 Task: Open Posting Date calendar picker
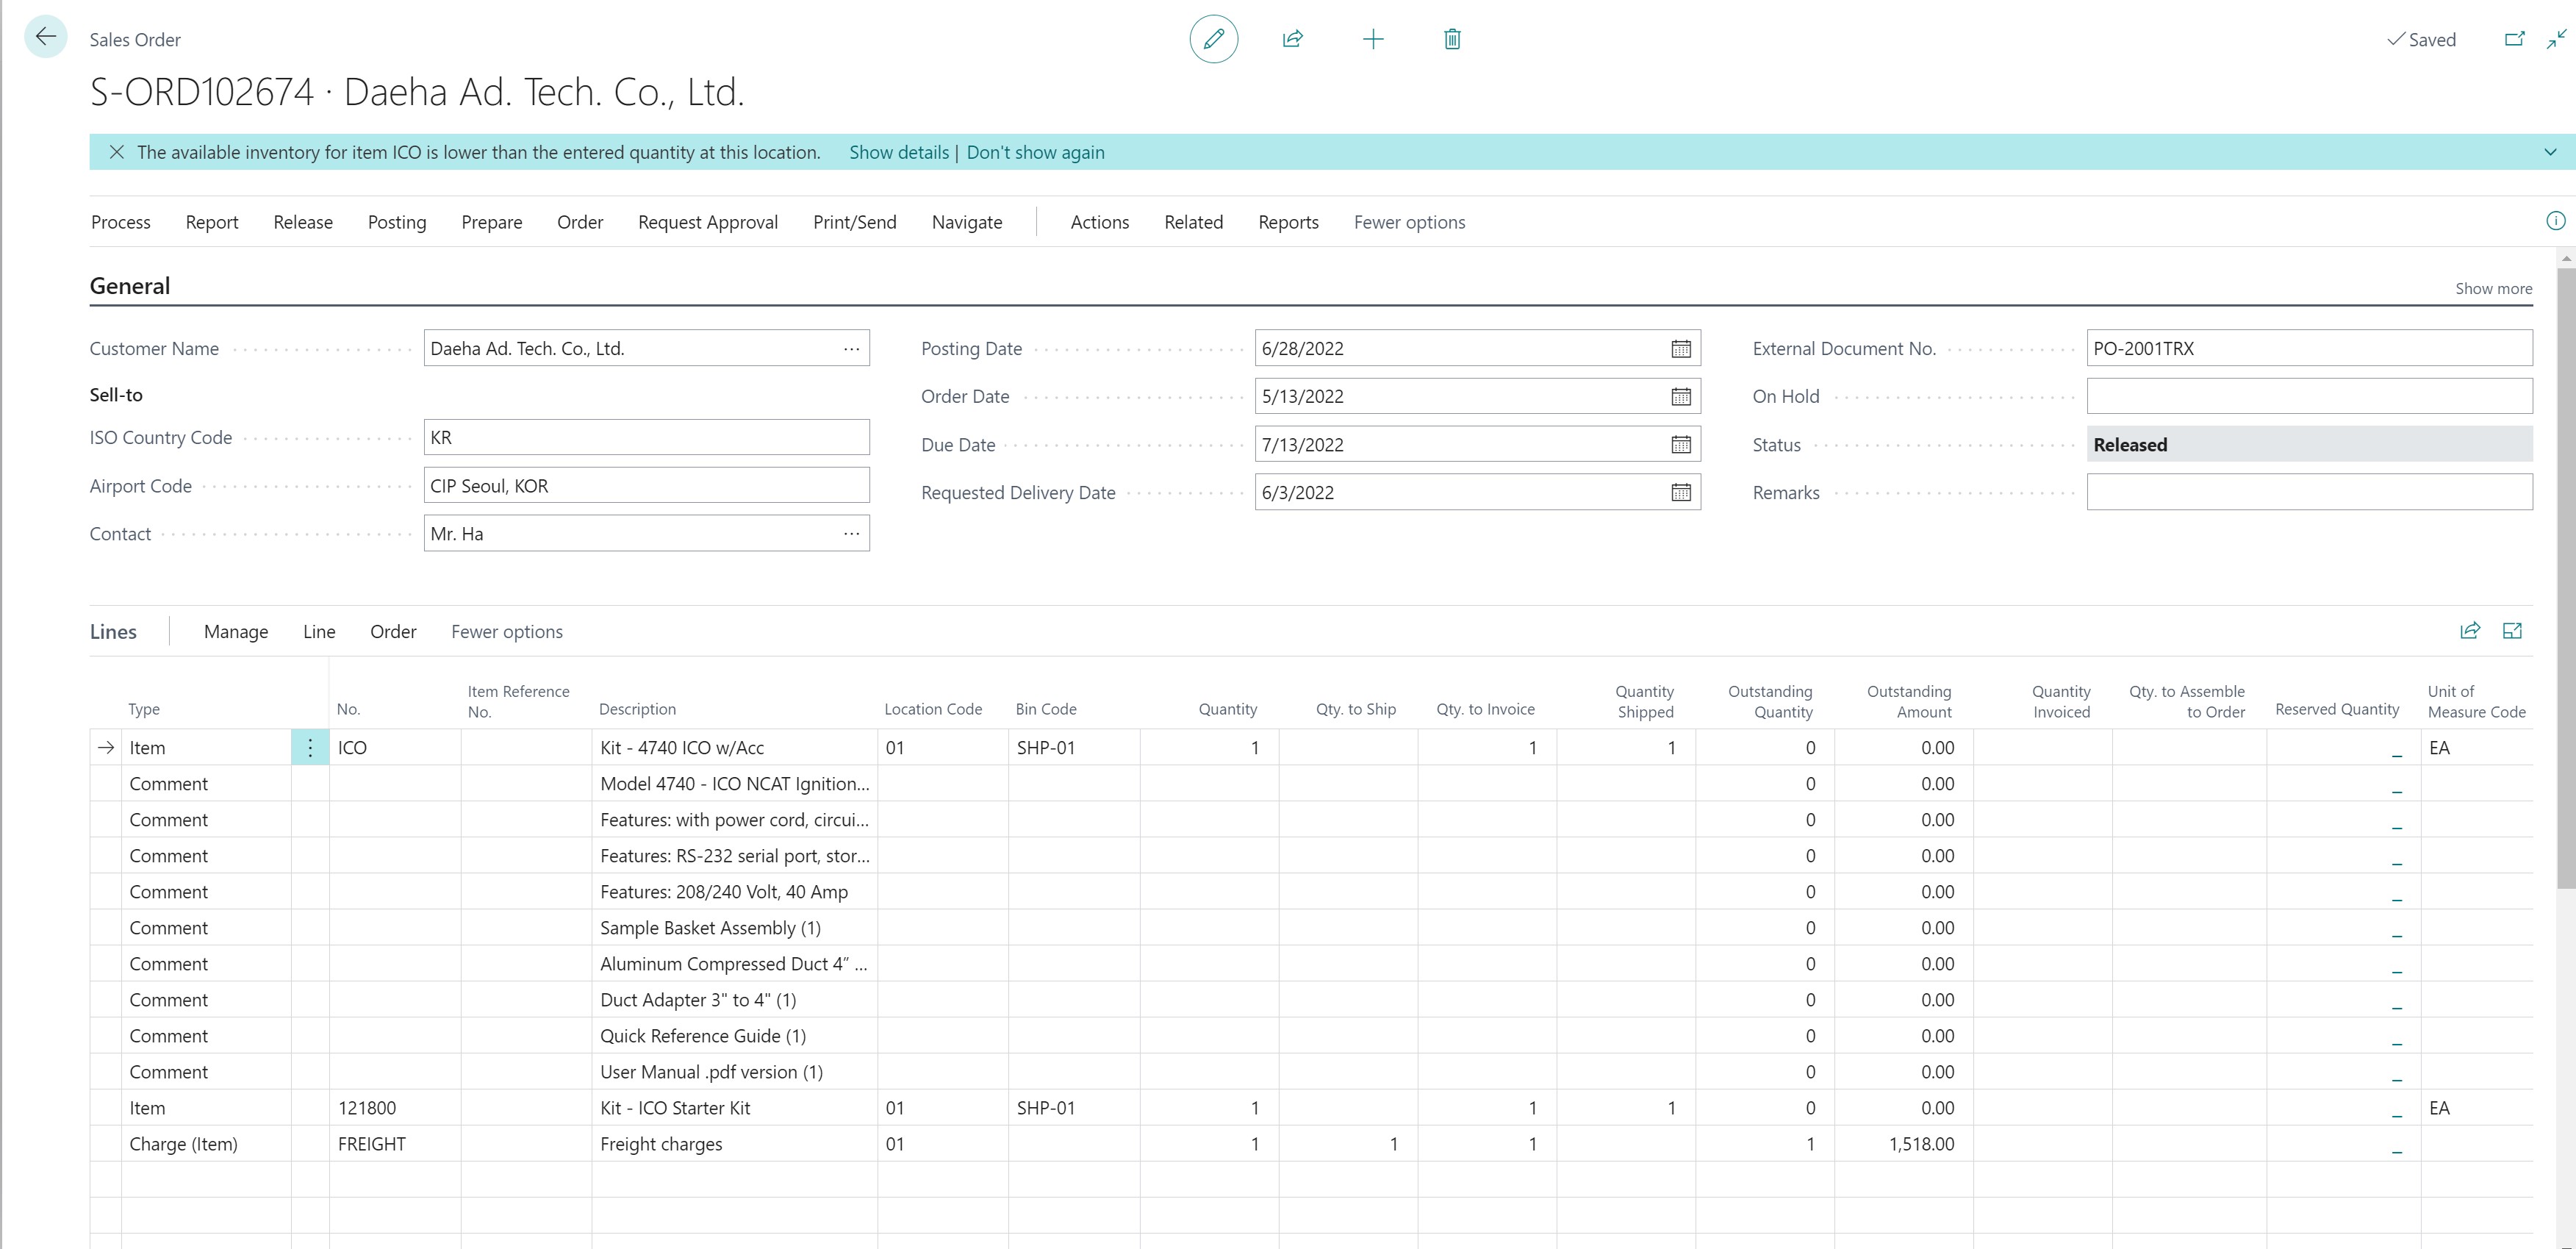(1681, 348)
